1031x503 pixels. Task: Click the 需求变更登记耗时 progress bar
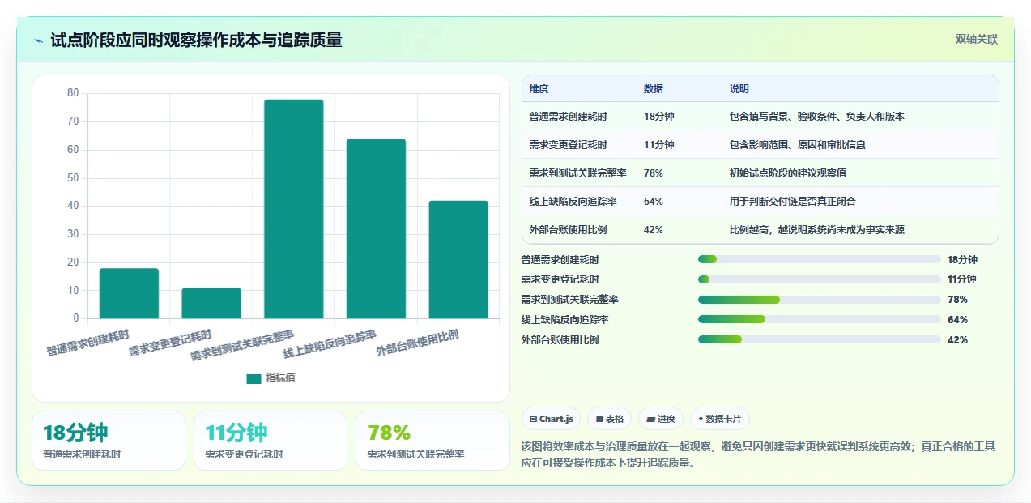pyautogui.click(x=820, y=279)
